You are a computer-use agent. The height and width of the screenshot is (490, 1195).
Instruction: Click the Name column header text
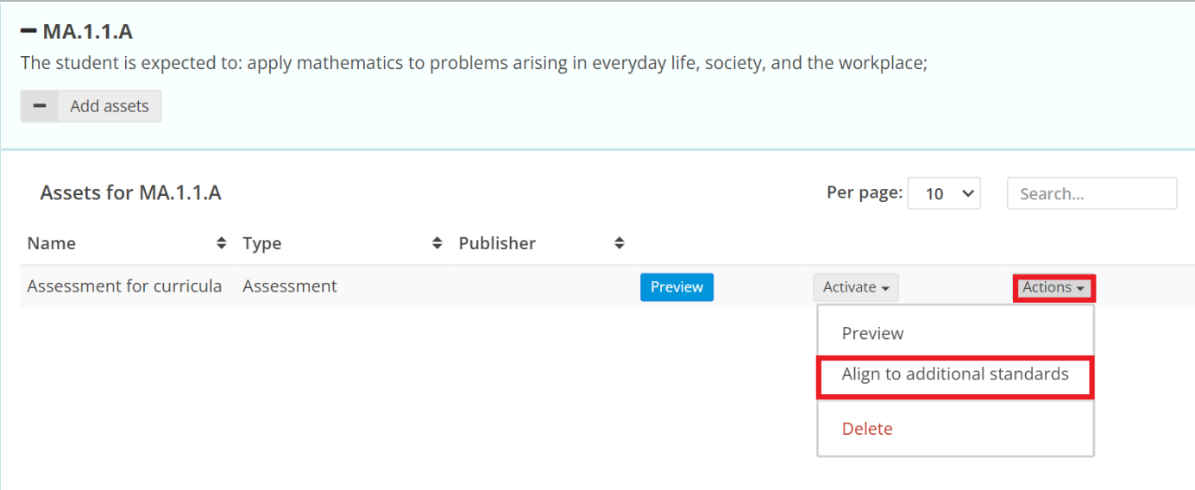(x=52, y=243)
